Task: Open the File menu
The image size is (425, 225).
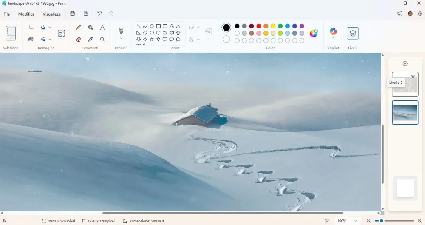Action: click(x=7, y=14)
